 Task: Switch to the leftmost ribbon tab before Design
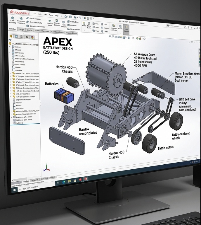13,29
